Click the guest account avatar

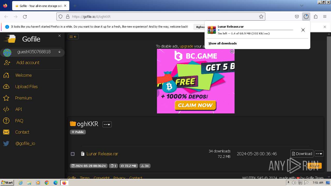[7, 52]
